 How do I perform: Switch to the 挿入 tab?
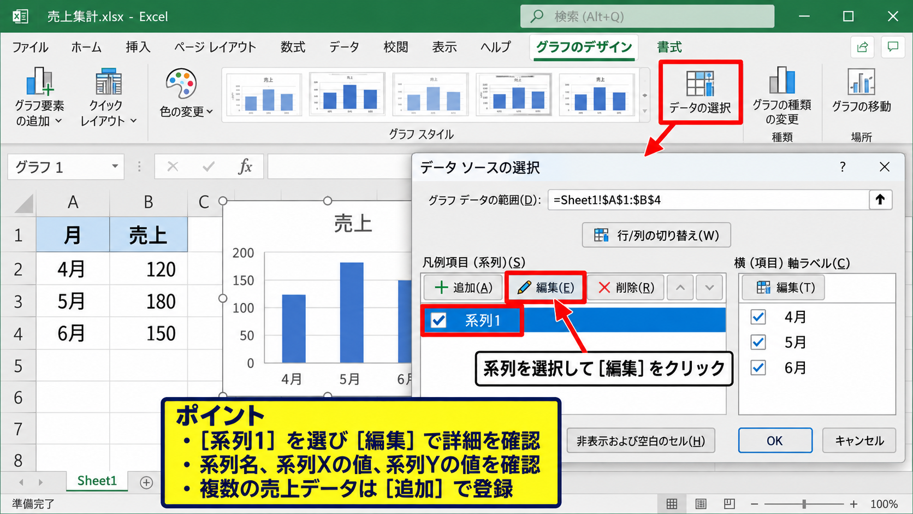click(138, 47)
